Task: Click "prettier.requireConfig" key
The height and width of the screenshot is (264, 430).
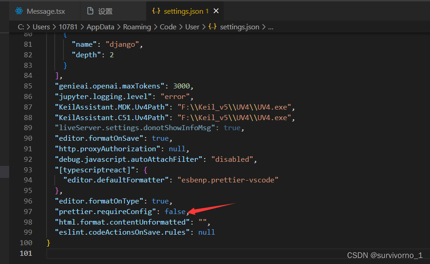Action: pyautogui.click(x=105, y=212)
